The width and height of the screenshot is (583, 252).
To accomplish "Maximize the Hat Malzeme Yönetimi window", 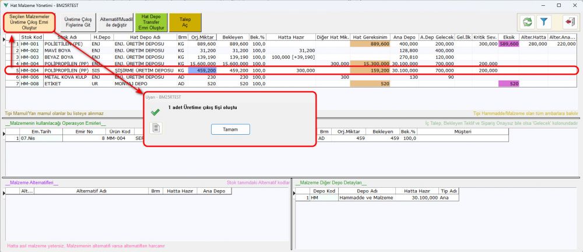I will click(559, 5).
